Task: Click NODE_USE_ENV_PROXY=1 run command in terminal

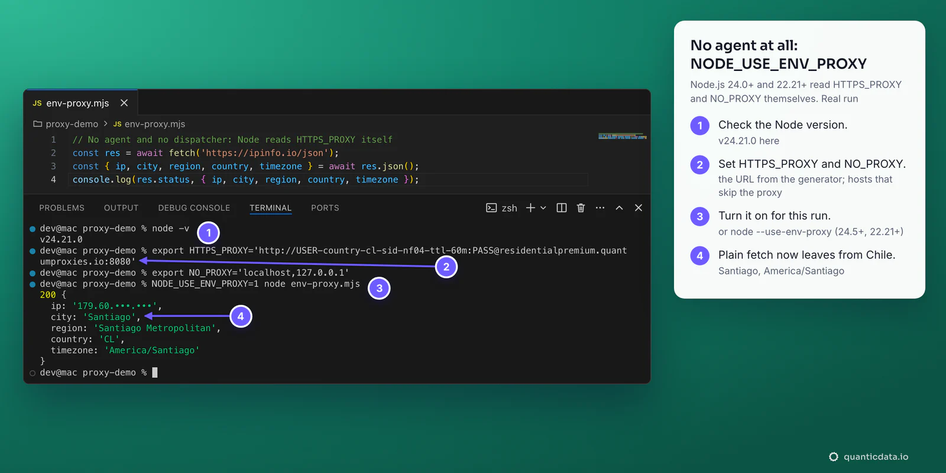Action: point(255,284)
